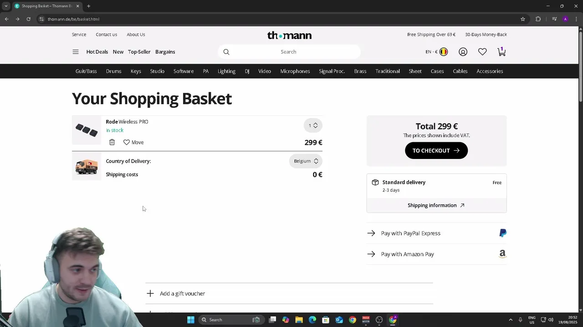This screenshot has height=327, width=583.
Task: Open the Hot Deals page
Action: (x=97, y=52)
